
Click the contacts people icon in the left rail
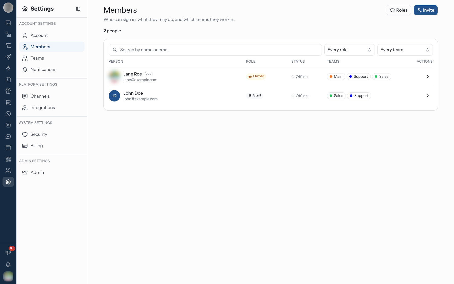tap(8, 171)
